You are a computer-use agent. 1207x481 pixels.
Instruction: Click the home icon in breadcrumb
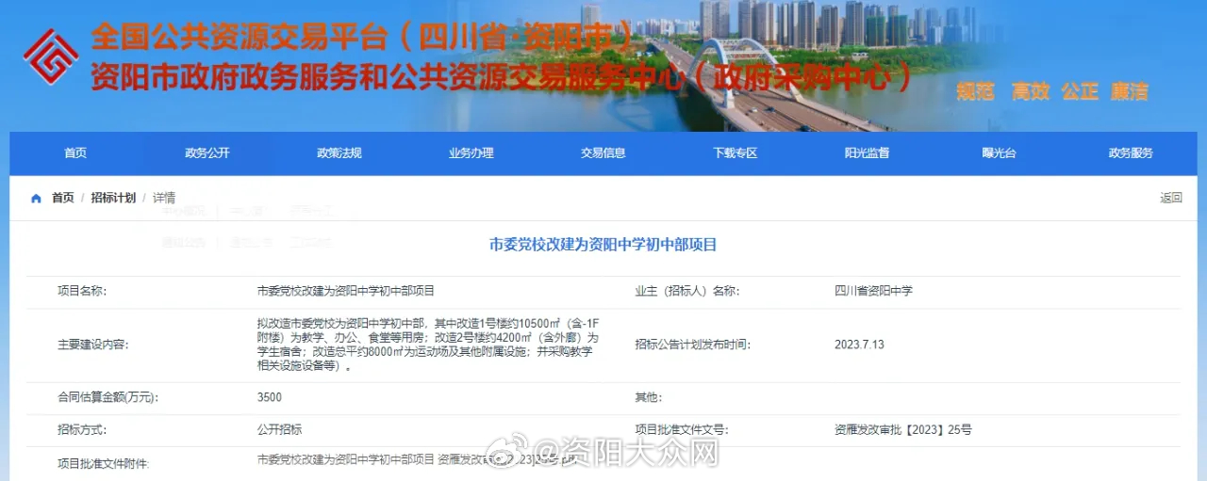pos(36,199)
